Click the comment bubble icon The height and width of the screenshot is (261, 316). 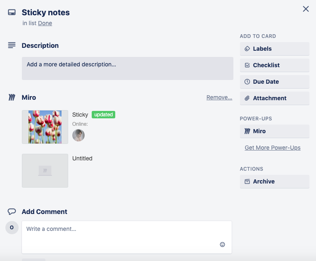12,212
